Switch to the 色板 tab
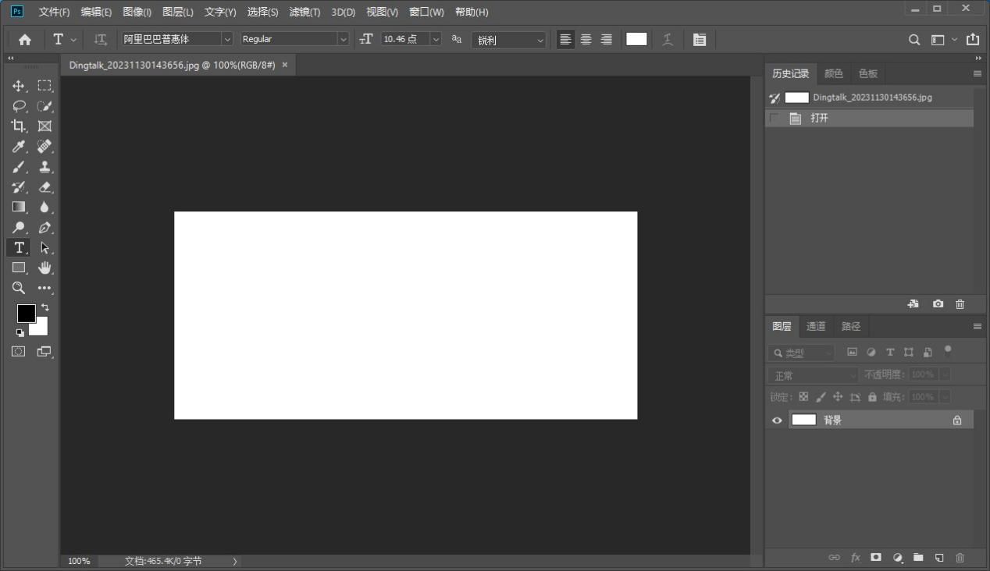The height and width of the screenshot is (571, 990). tap(868, 73)
